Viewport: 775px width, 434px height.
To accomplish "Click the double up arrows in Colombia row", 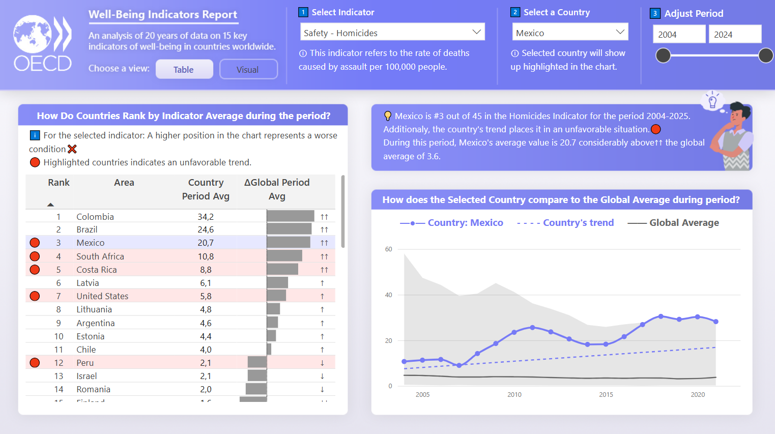I will pos(324,217).
